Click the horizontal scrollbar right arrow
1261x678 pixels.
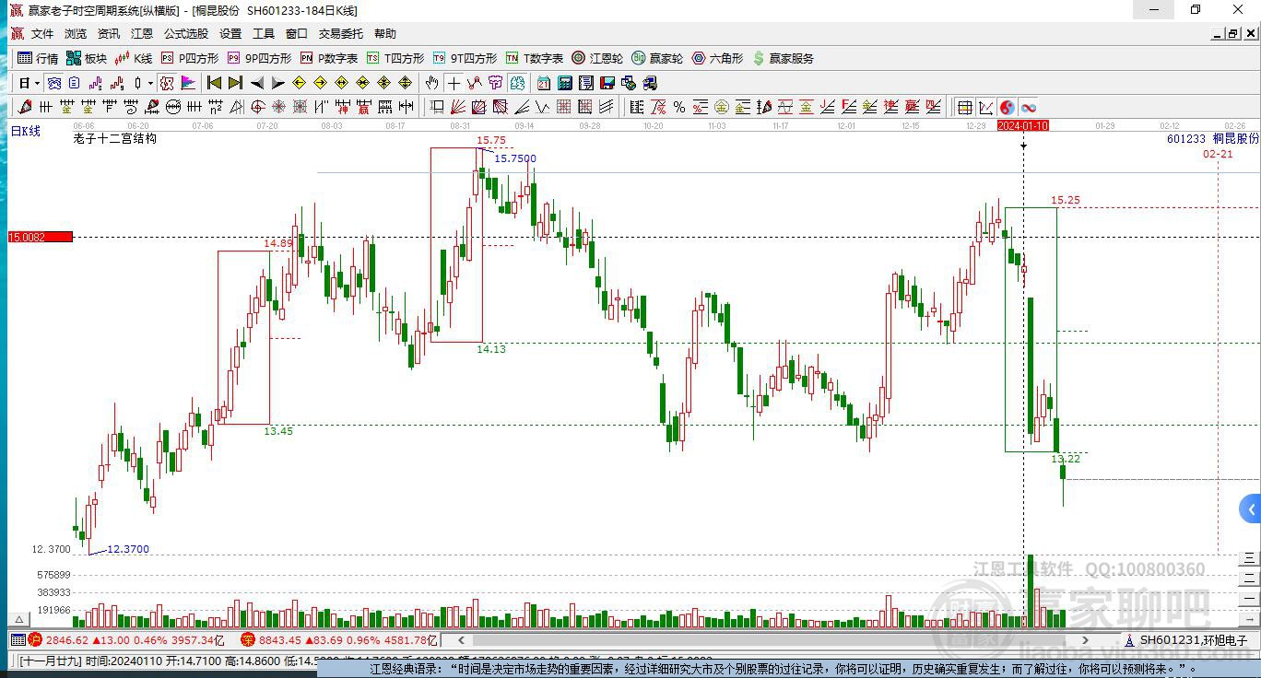1085,640
